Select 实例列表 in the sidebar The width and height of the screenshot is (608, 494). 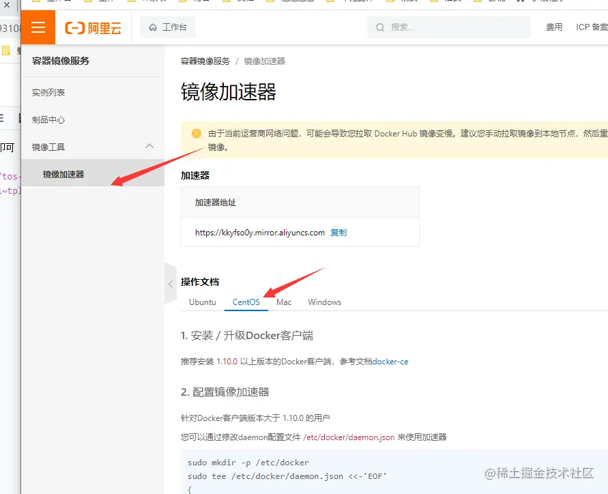pyautogui.click(x=48, y=93)
